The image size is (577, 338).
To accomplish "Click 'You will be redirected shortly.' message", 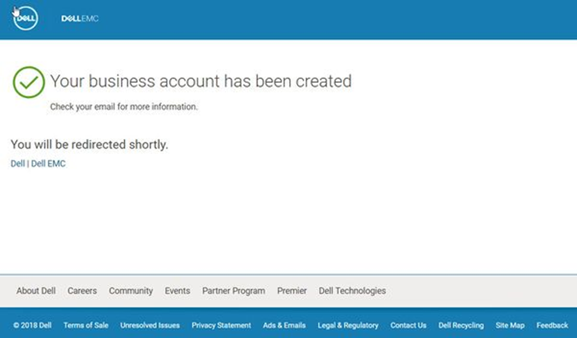I will [89, 144].
